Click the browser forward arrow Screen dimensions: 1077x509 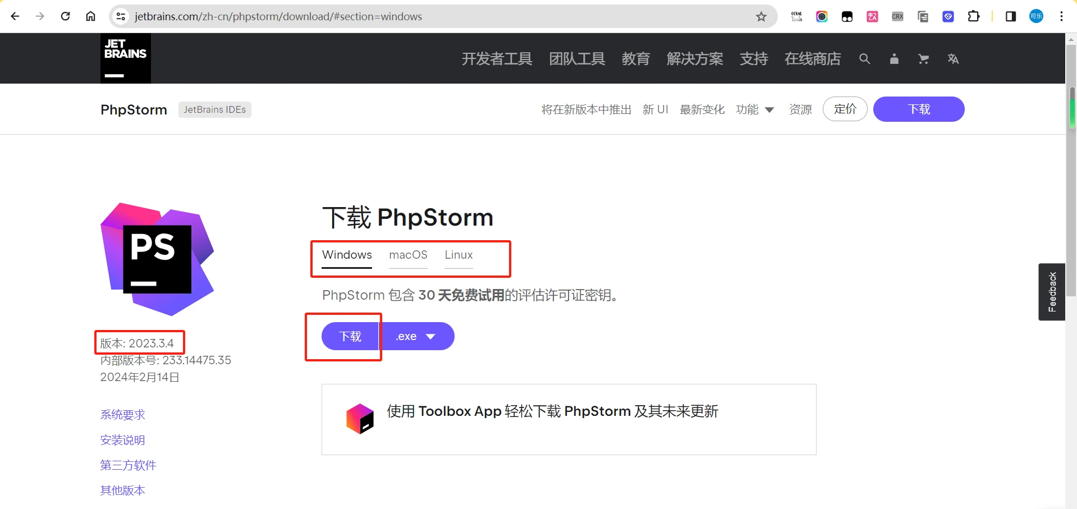[x=40, y=16]
